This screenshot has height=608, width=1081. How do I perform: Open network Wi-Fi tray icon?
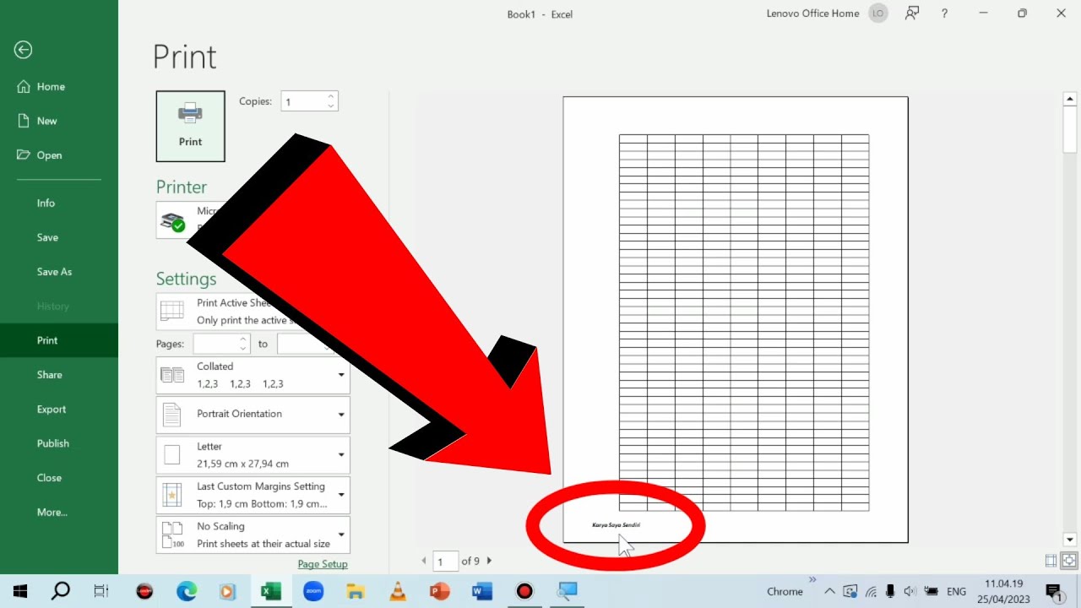(x=871, y=591)
